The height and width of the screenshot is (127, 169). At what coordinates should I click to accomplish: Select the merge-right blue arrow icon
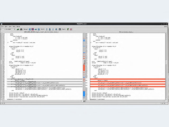point(36,29)
